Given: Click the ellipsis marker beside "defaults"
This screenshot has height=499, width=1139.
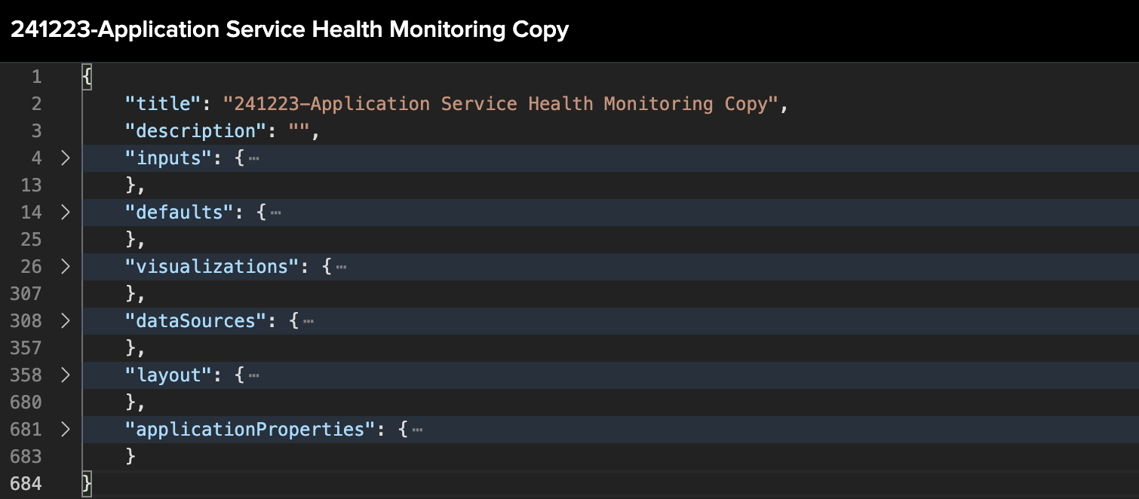Looking at the screenshot, I should tap(275, 213).
